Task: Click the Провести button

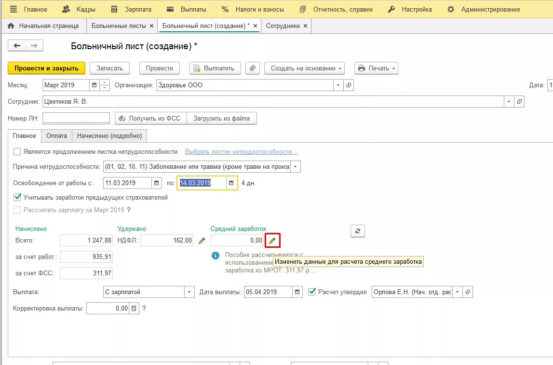Action: click(160, 68)
